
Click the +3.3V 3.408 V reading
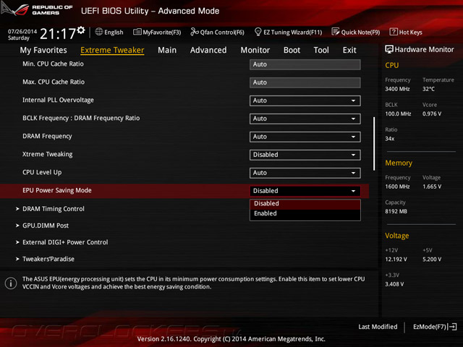coord(394,284)
